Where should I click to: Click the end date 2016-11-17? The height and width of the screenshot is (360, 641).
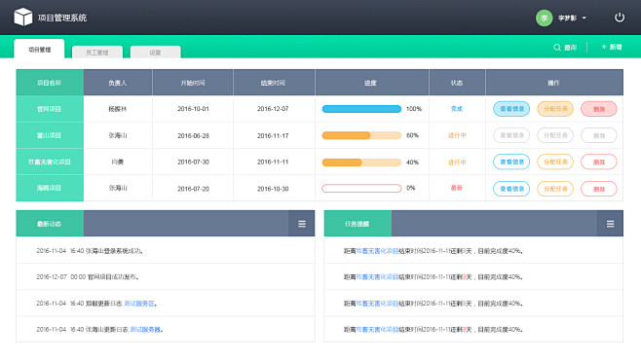pos(273,136)
